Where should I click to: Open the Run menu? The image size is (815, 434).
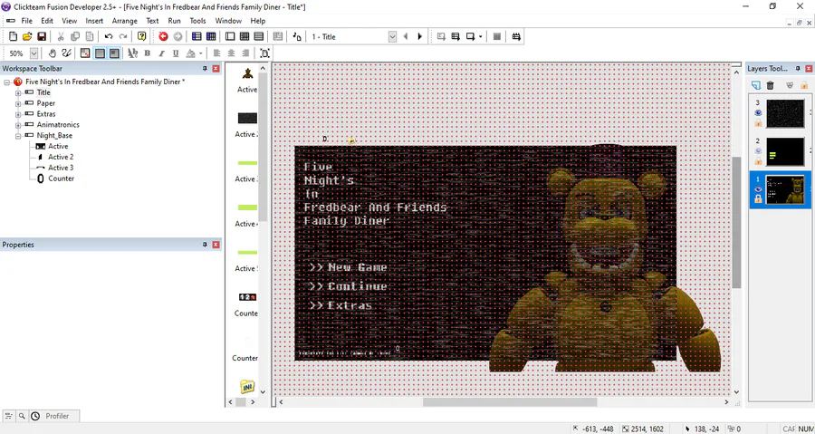174,21
